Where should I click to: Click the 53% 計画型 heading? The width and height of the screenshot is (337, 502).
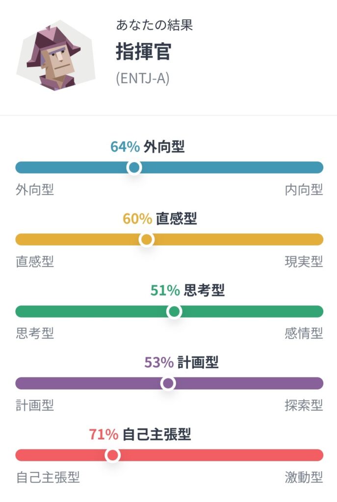(181, 362)
